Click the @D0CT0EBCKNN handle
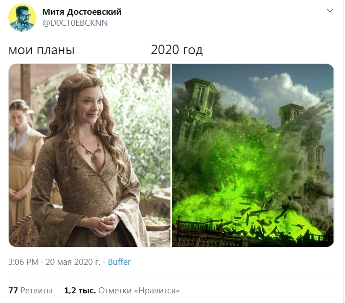Screen dimensions: 345x303 click(x=75, y=23)
